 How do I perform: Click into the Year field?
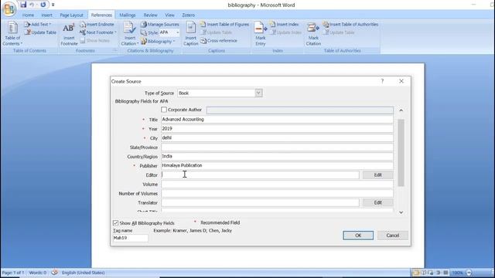(277, 129)
